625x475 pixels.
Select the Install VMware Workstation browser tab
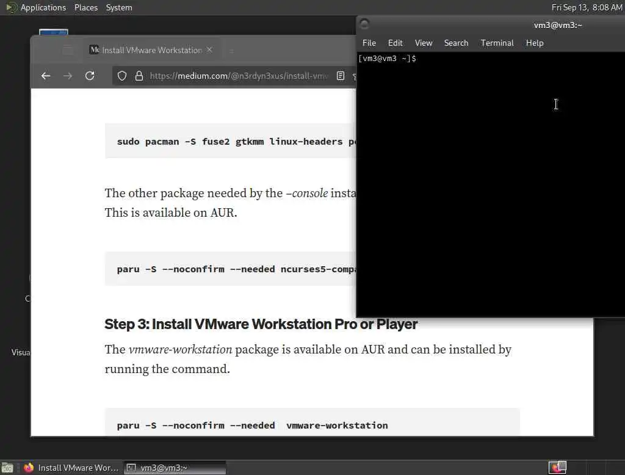point(151,50)
